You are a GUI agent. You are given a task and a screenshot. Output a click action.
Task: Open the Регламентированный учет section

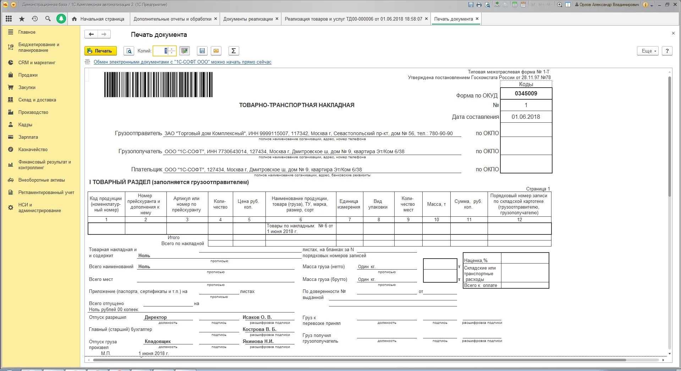click(x=41, y=192)
